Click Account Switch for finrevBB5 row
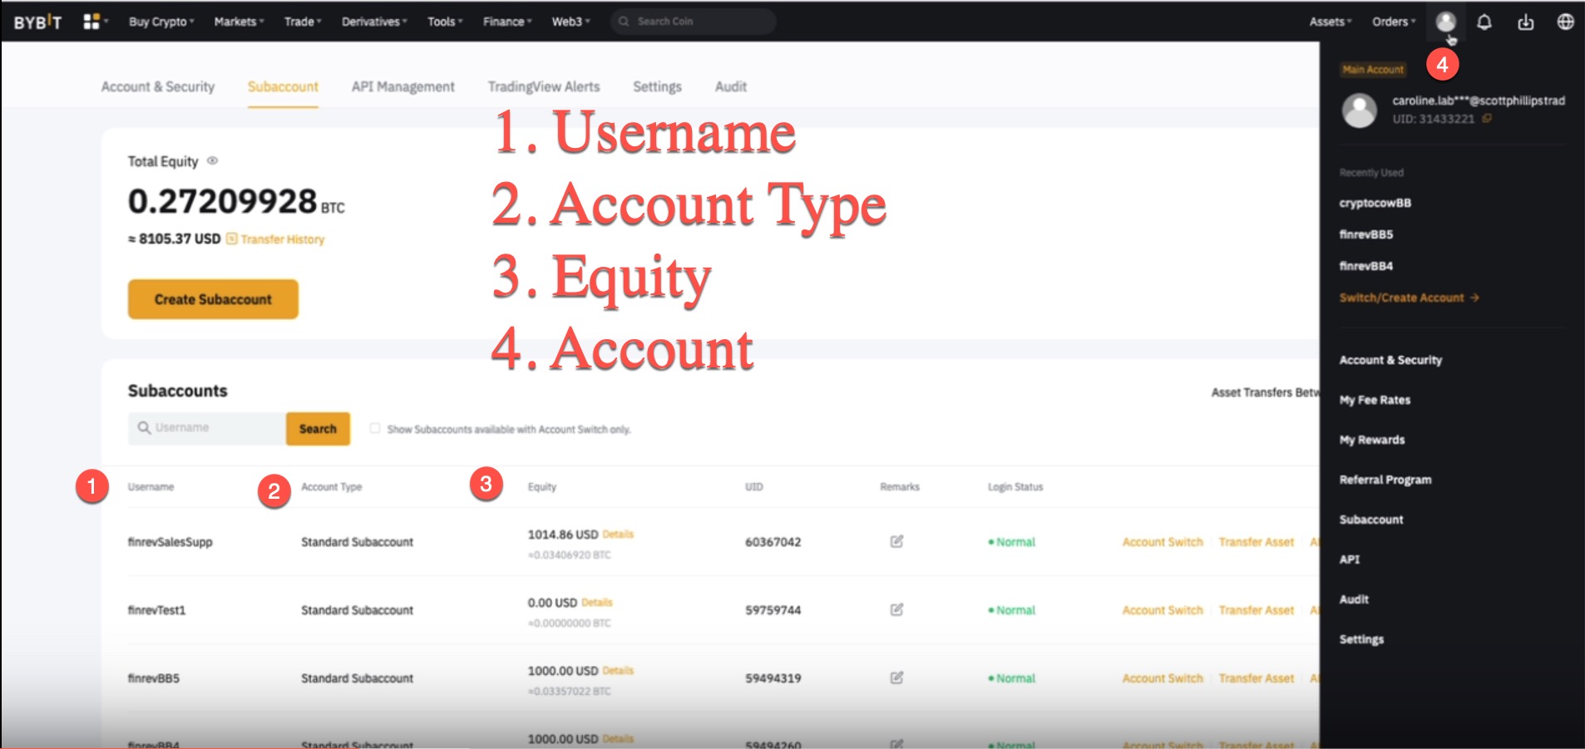1585x749 pixels. pos(1163,678)
